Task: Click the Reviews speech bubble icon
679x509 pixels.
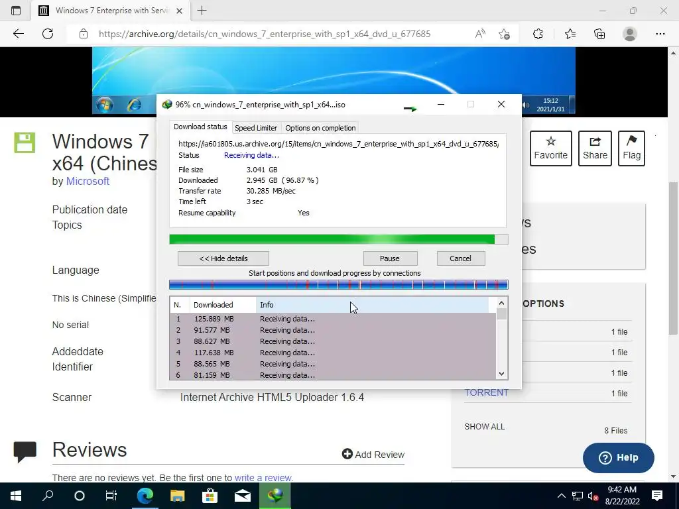Action: (25, 452)
